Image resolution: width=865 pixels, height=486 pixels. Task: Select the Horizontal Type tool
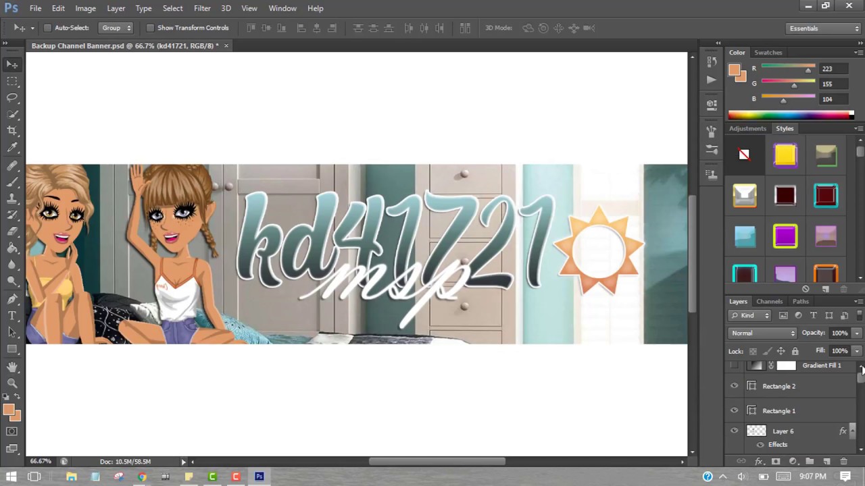12,315
